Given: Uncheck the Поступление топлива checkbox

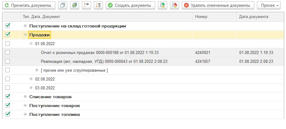Looking at the screenshot, I should tap(8, 114).
